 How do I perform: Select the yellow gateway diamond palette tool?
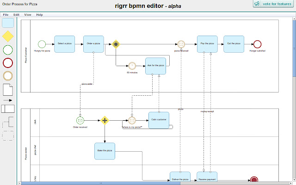pyautogui.click(x=8, y=36)
